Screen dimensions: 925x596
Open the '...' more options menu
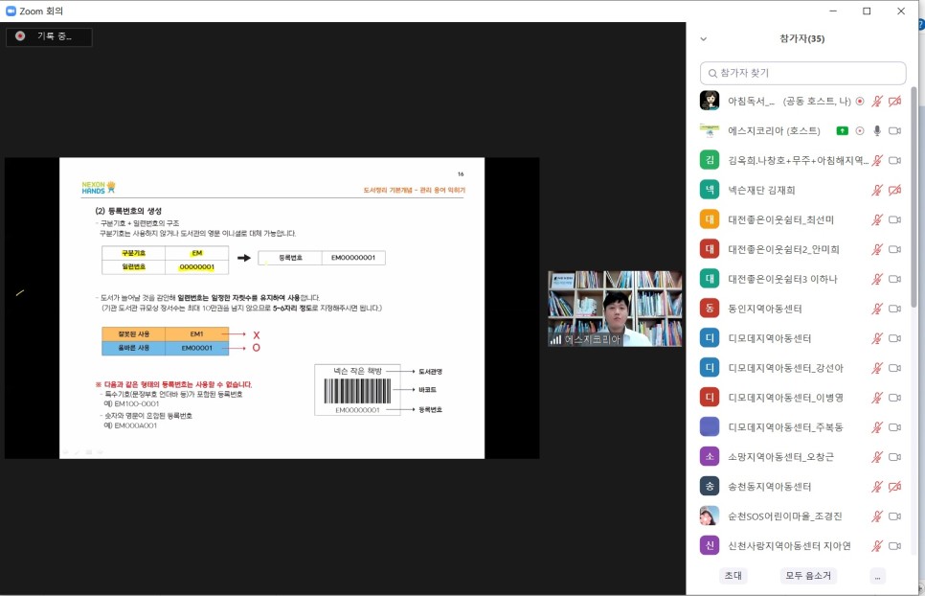tap(877, 575)
